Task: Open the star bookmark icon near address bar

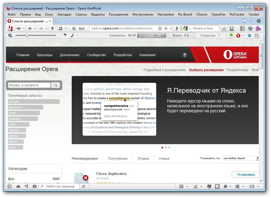Action: pos(165,28)
